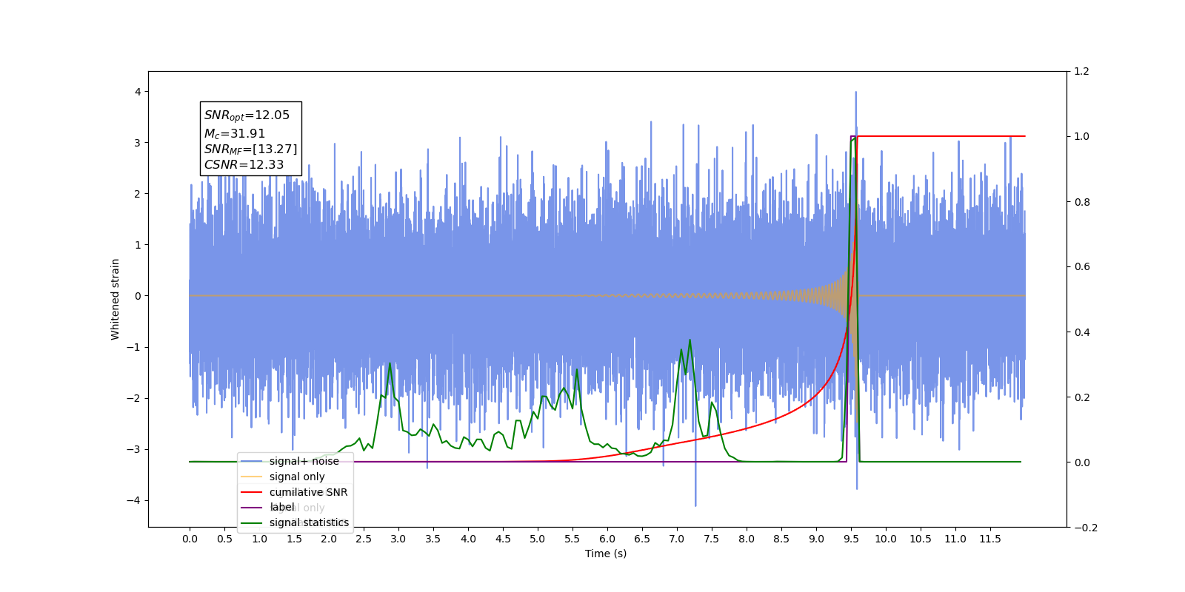Click the SNRMF=[13.27] annotation text
The height and width of the screenshot is (592, 1185).
click(x=250, y=149)
